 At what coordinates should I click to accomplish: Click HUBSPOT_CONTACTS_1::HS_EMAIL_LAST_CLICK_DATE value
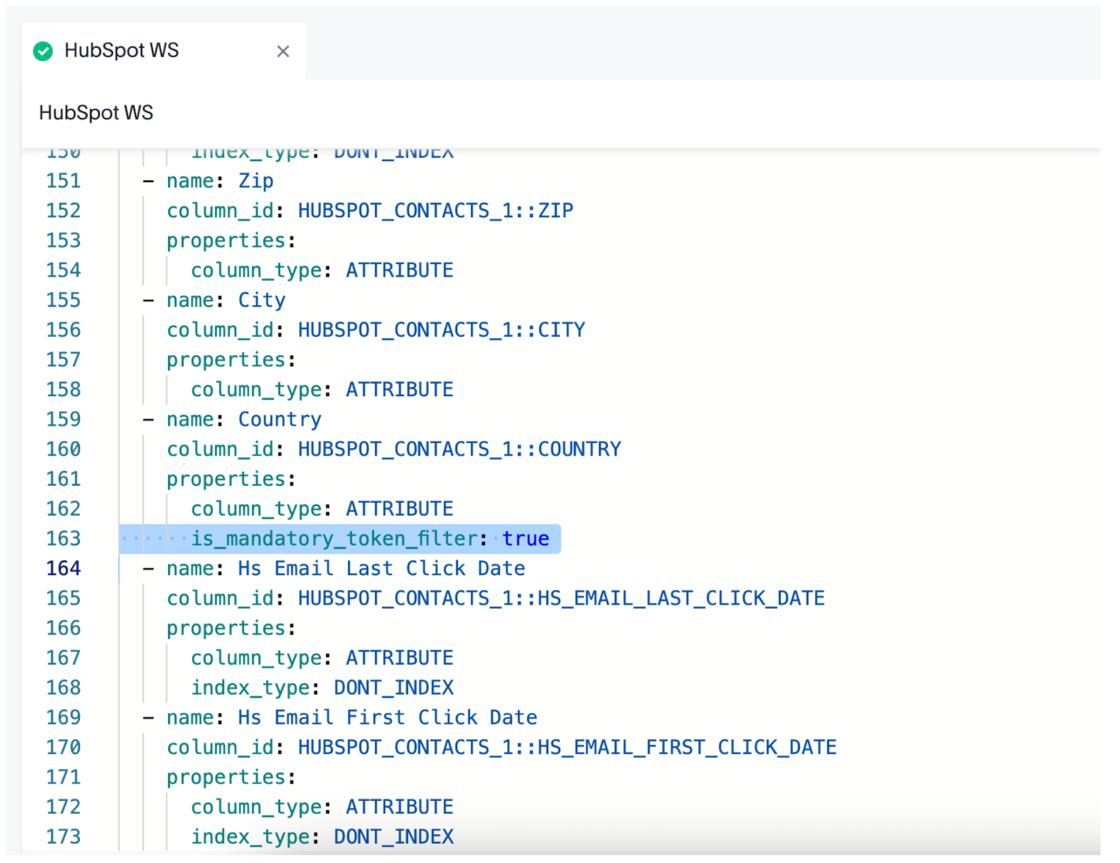560,598
